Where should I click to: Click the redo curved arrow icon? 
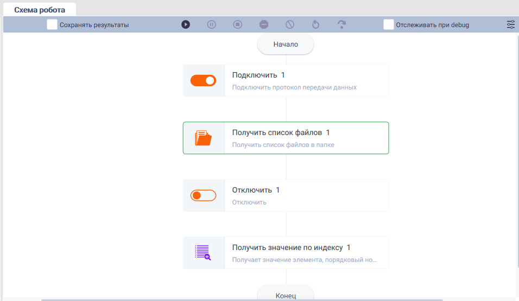(342, 24)
